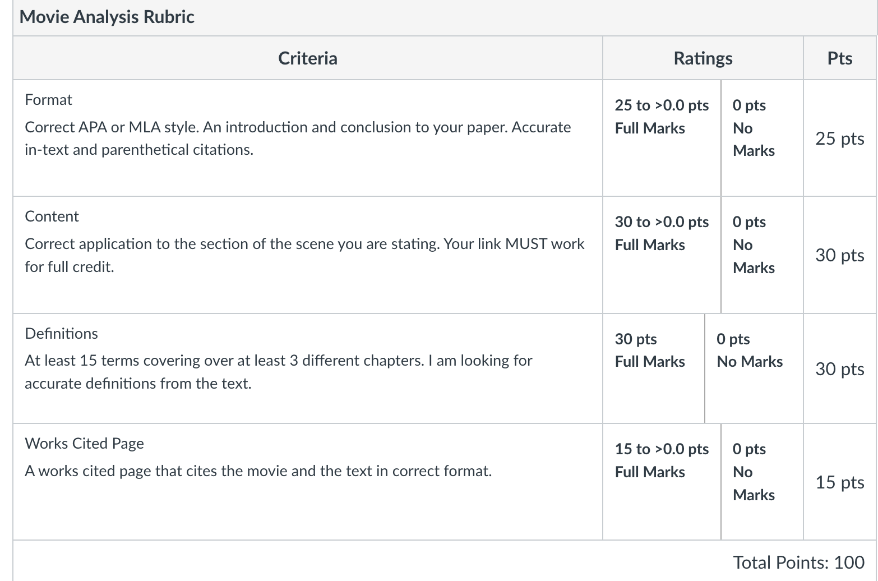The image size is (878, 581).
Task: Click the Movie Analysis Rubric title
Action: point(107,17)
